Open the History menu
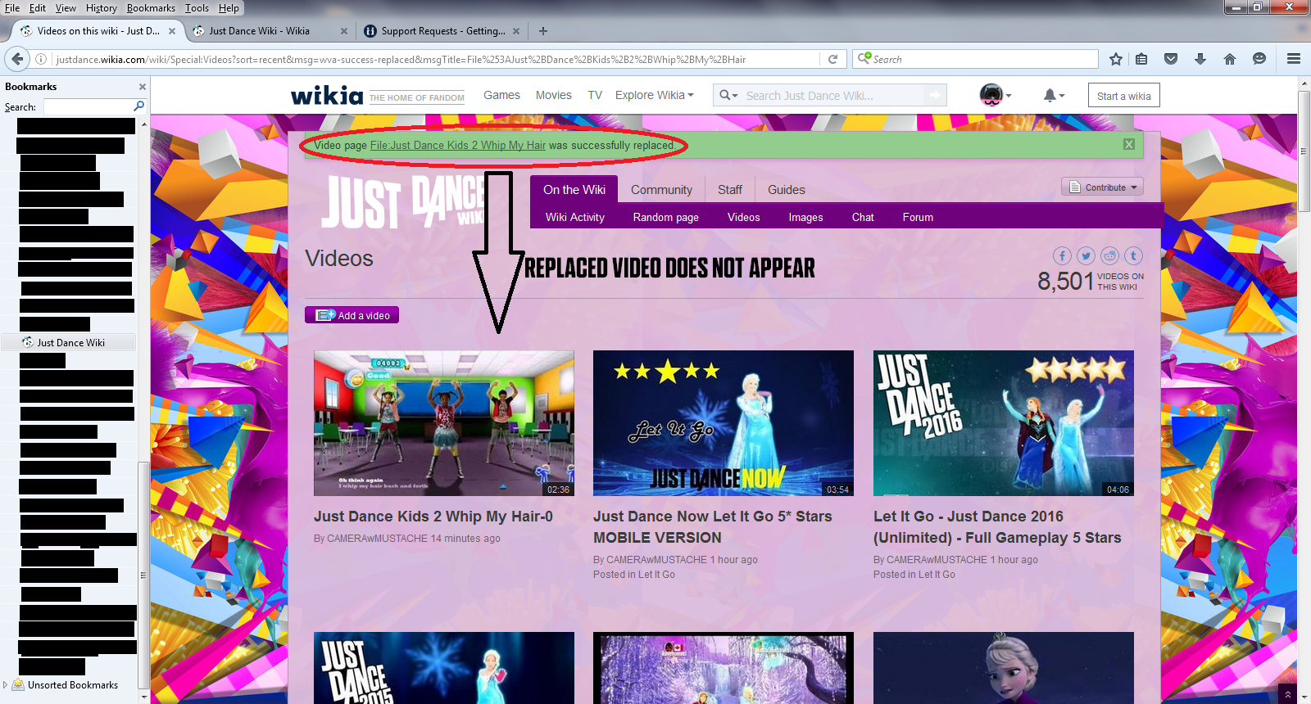The width and height of the screenshot is (1311, 704). coord(101,8)
